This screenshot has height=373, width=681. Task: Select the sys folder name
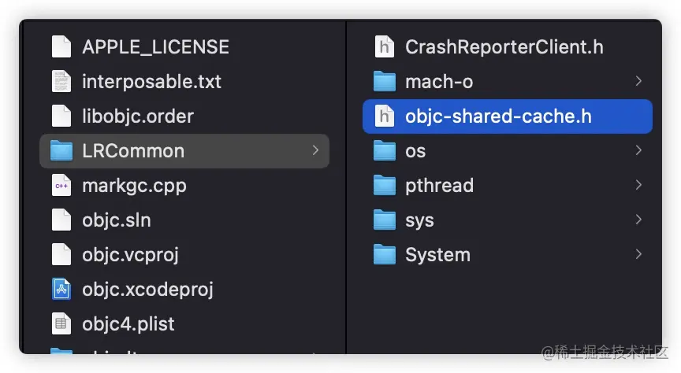[x=419, y=221]
